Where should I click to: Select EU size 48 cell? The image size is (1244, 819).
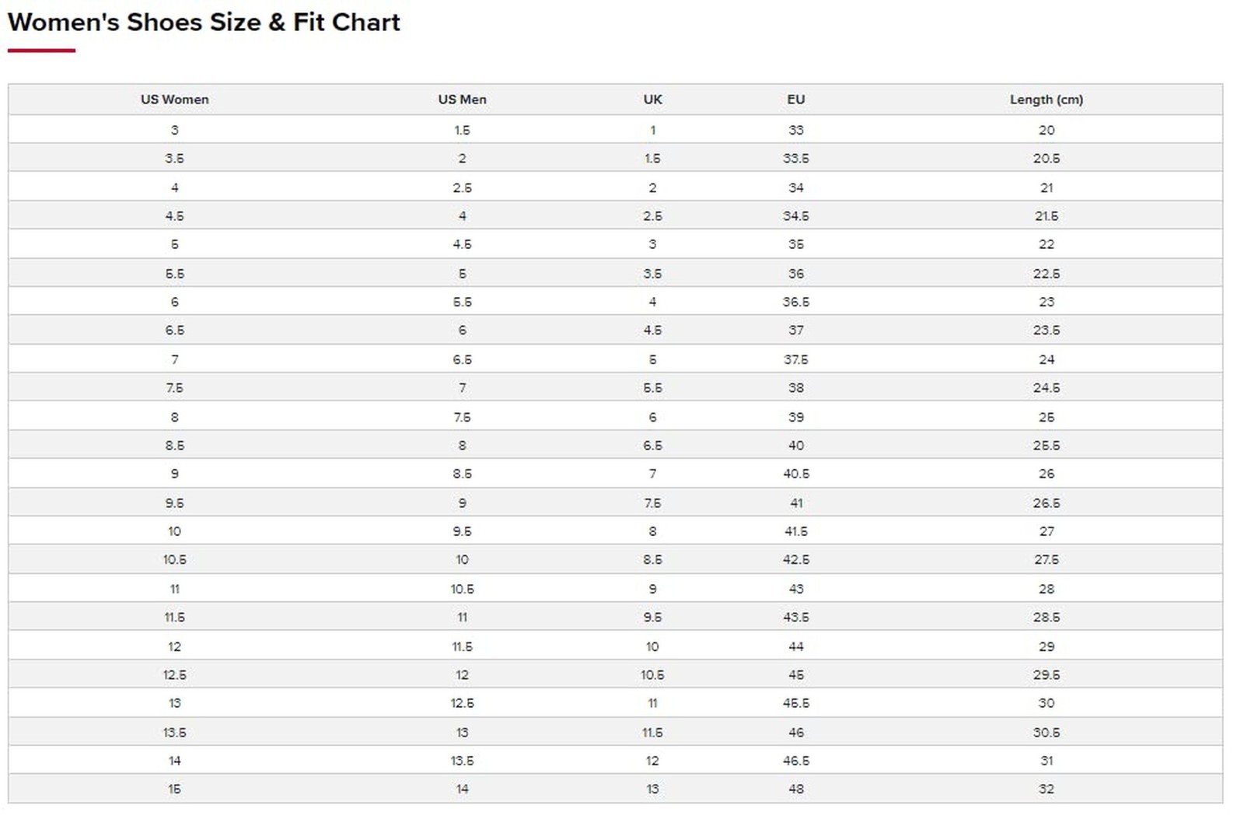point(795,789)
